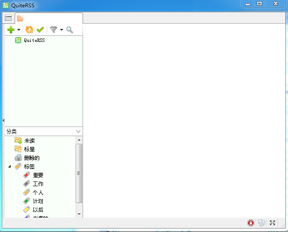Enter fullscreen using the four-arrows icon
288x232 pixels.
272,223
